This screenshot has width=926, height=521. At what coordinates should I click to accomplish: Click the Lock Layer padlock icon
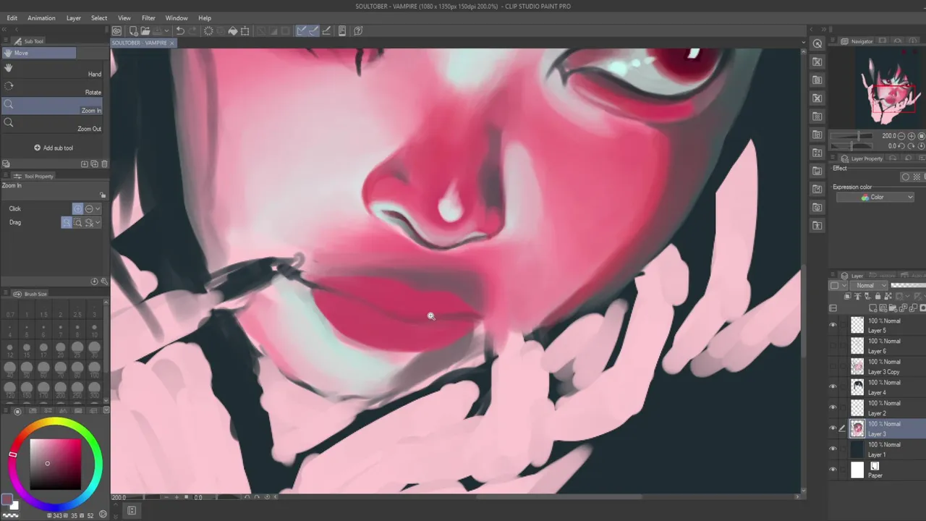[x=878, y=296]
